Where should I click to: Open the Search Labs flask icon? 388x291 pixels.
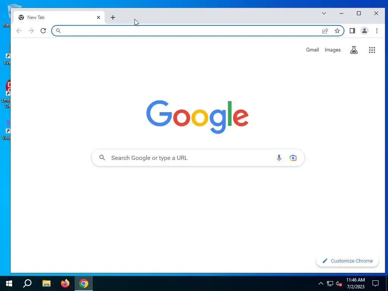pos(354,50)
